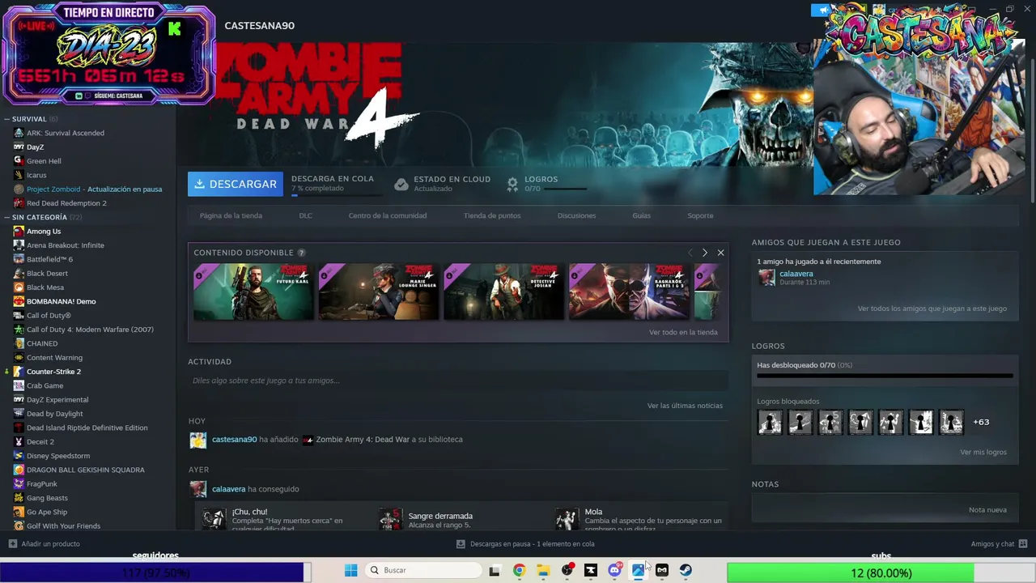The height and width of the screenshot is (583, 1036).
Task: Click the activity comment input field
Action: pos(458,381)
